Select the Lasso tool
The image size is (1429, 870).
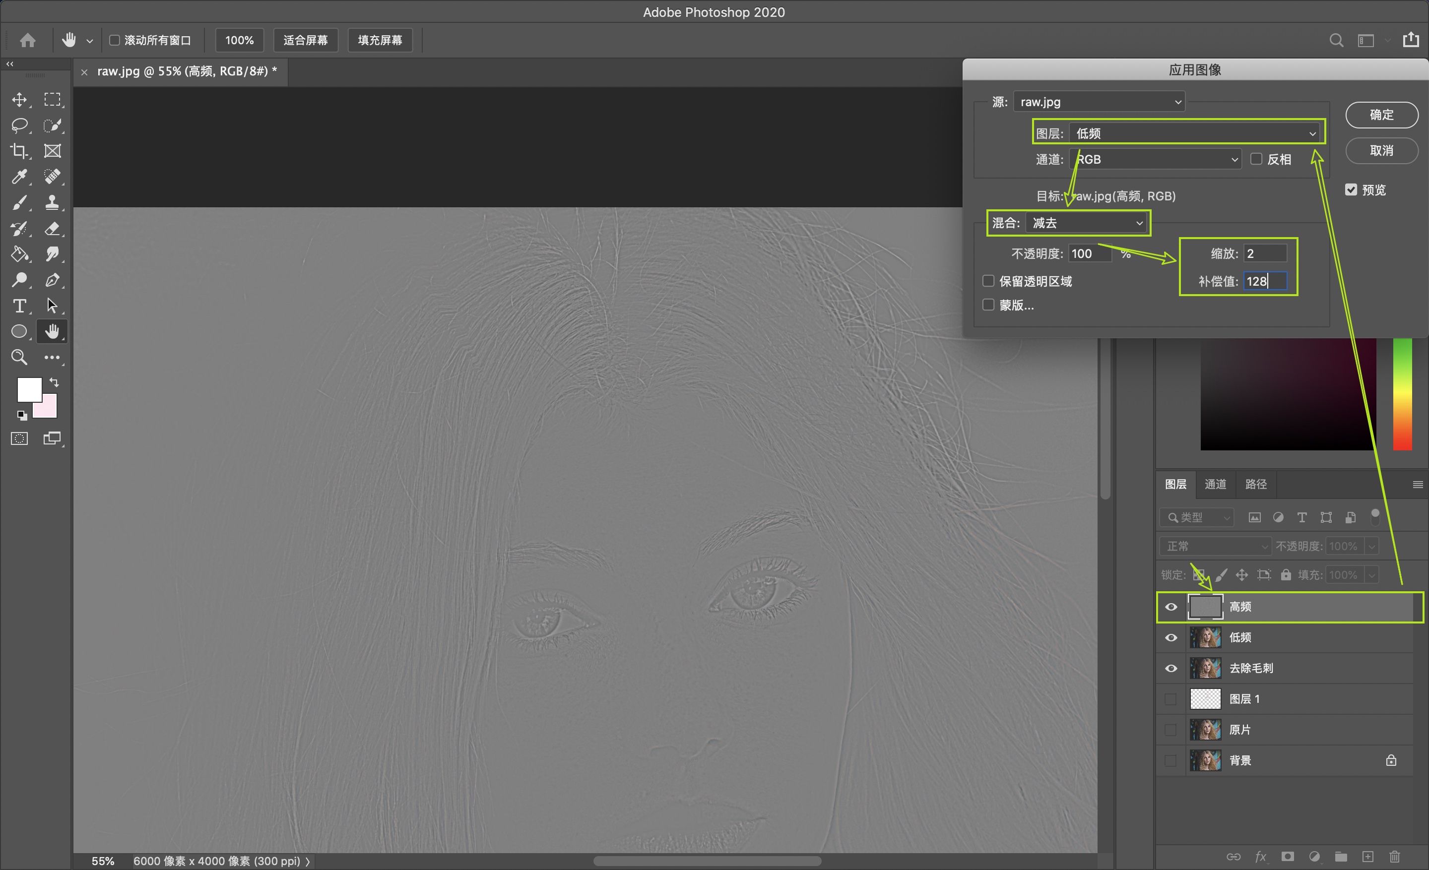click(19, 125)
